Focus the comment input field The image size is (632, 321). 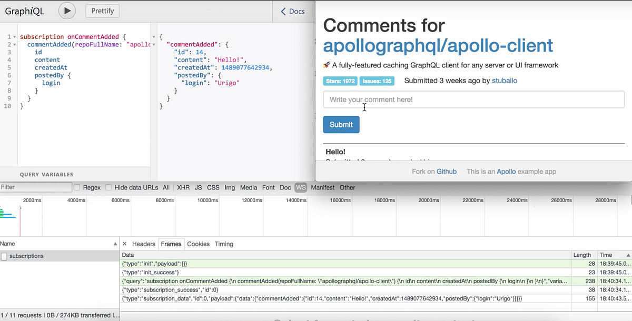(473, 99)
